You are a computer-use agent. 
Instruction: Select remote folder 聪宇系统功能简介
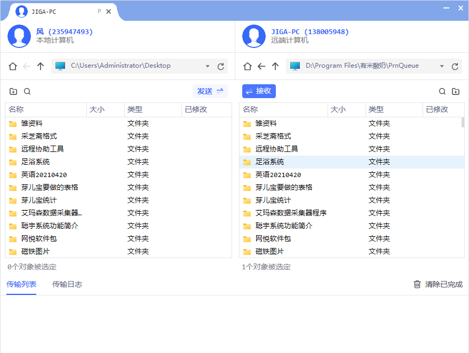click(352, 226)
